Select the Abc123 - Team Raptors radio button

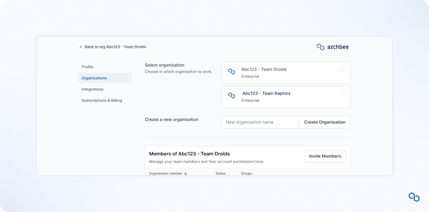point(343,93)
